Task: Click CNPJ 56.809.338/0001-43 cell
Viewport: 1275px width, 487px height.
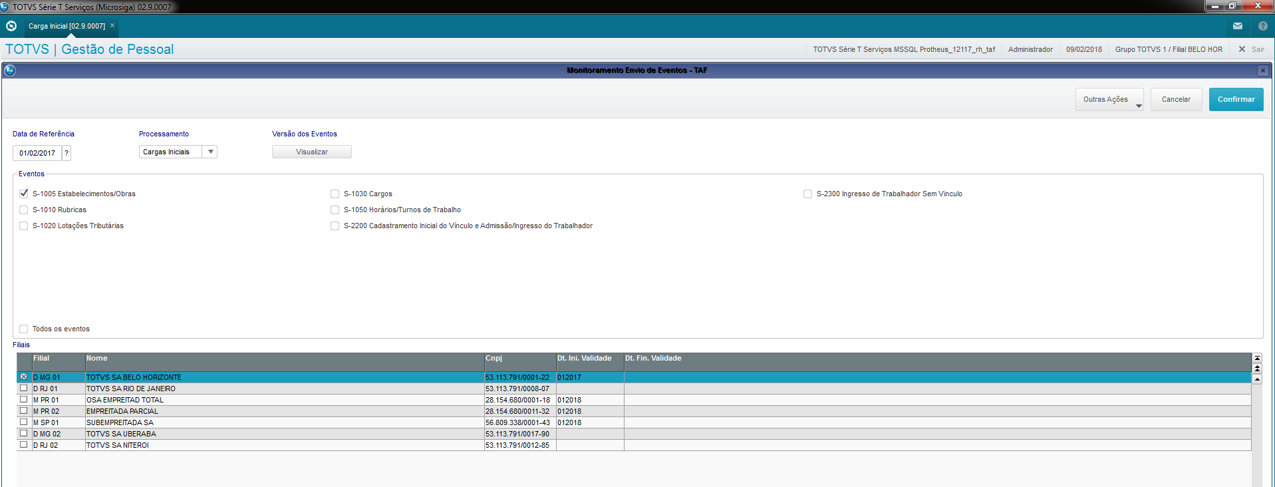Action: tap(520, 422)
